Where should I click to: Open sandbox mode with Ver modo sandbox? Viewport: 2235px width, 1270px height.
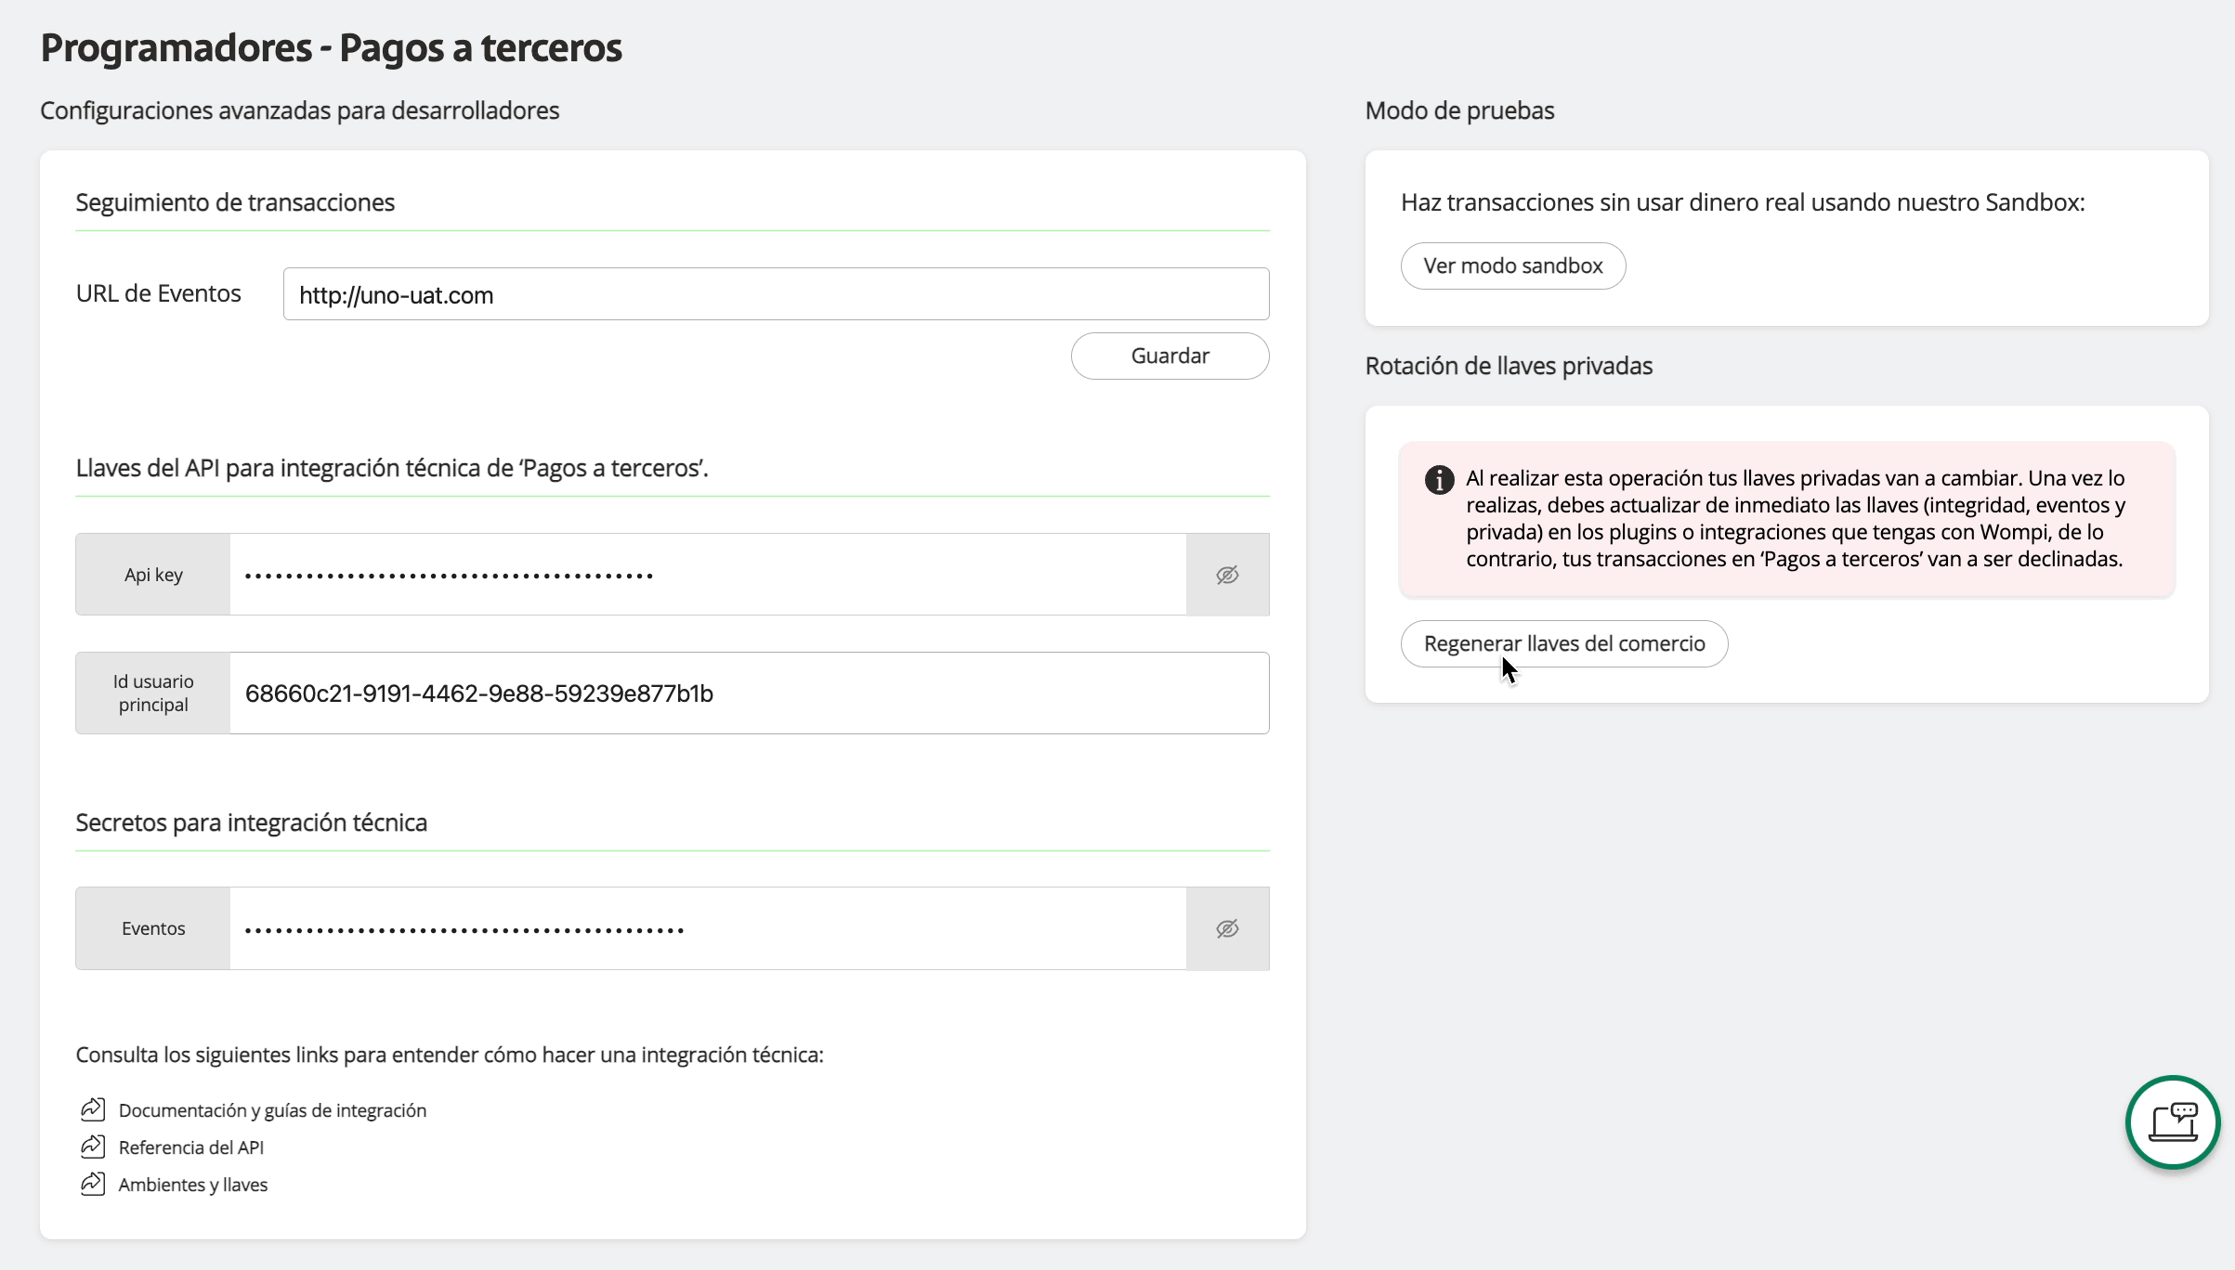tap(1512, 266)
